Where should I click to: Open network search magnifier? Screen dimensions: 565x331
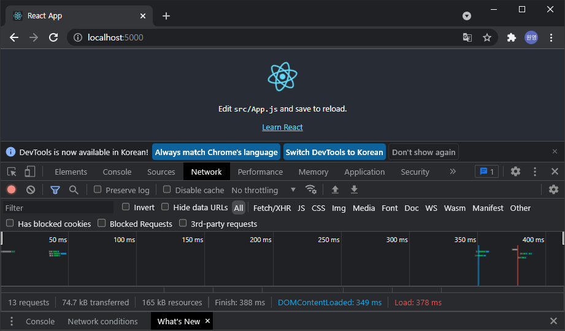(x=74, y=190)
